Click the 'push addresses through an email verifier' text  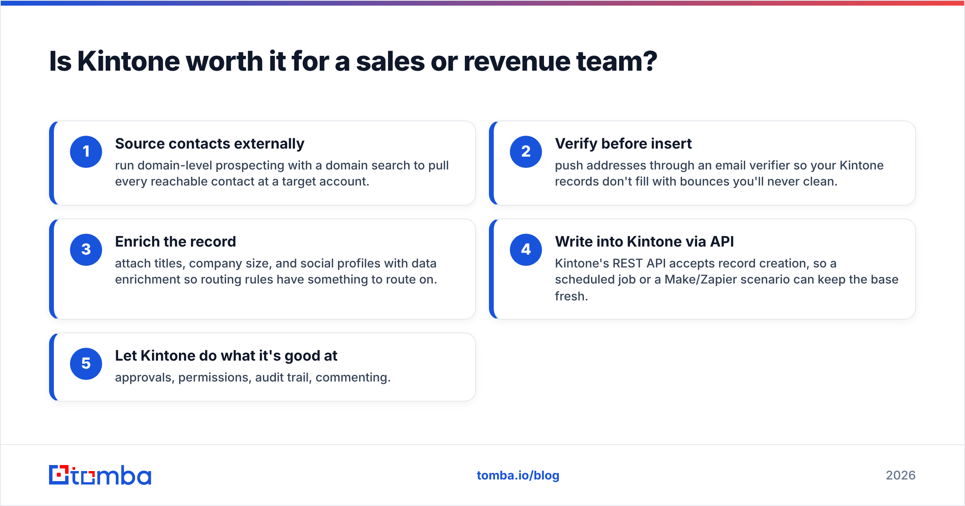coord(719,173)
